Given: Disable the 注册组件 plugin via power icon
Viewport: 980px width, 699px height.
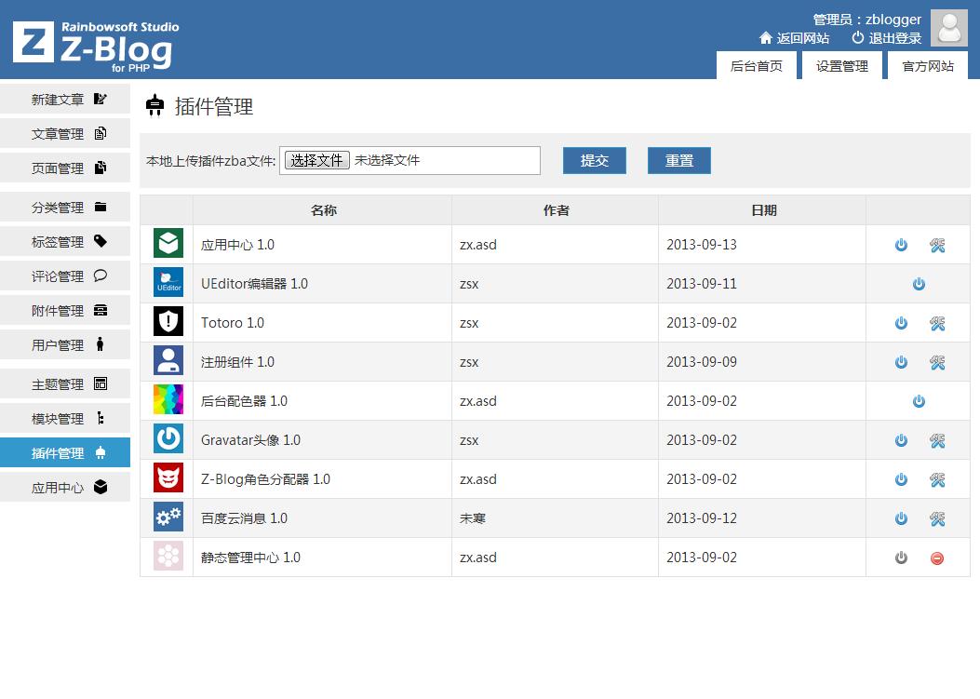Looking at the screenshot, I should pyautogui.click(x=900, y=362).
